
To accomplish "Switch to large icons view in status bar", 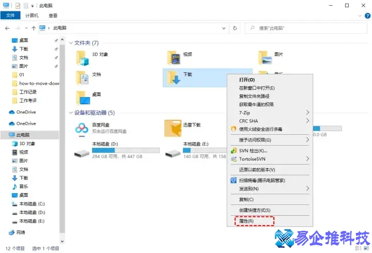I will (366, 248).
